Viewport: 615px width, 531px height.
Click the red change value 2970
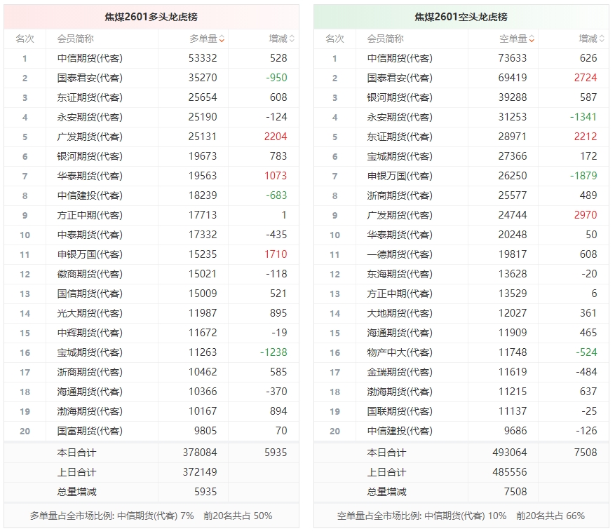(586, 215)
